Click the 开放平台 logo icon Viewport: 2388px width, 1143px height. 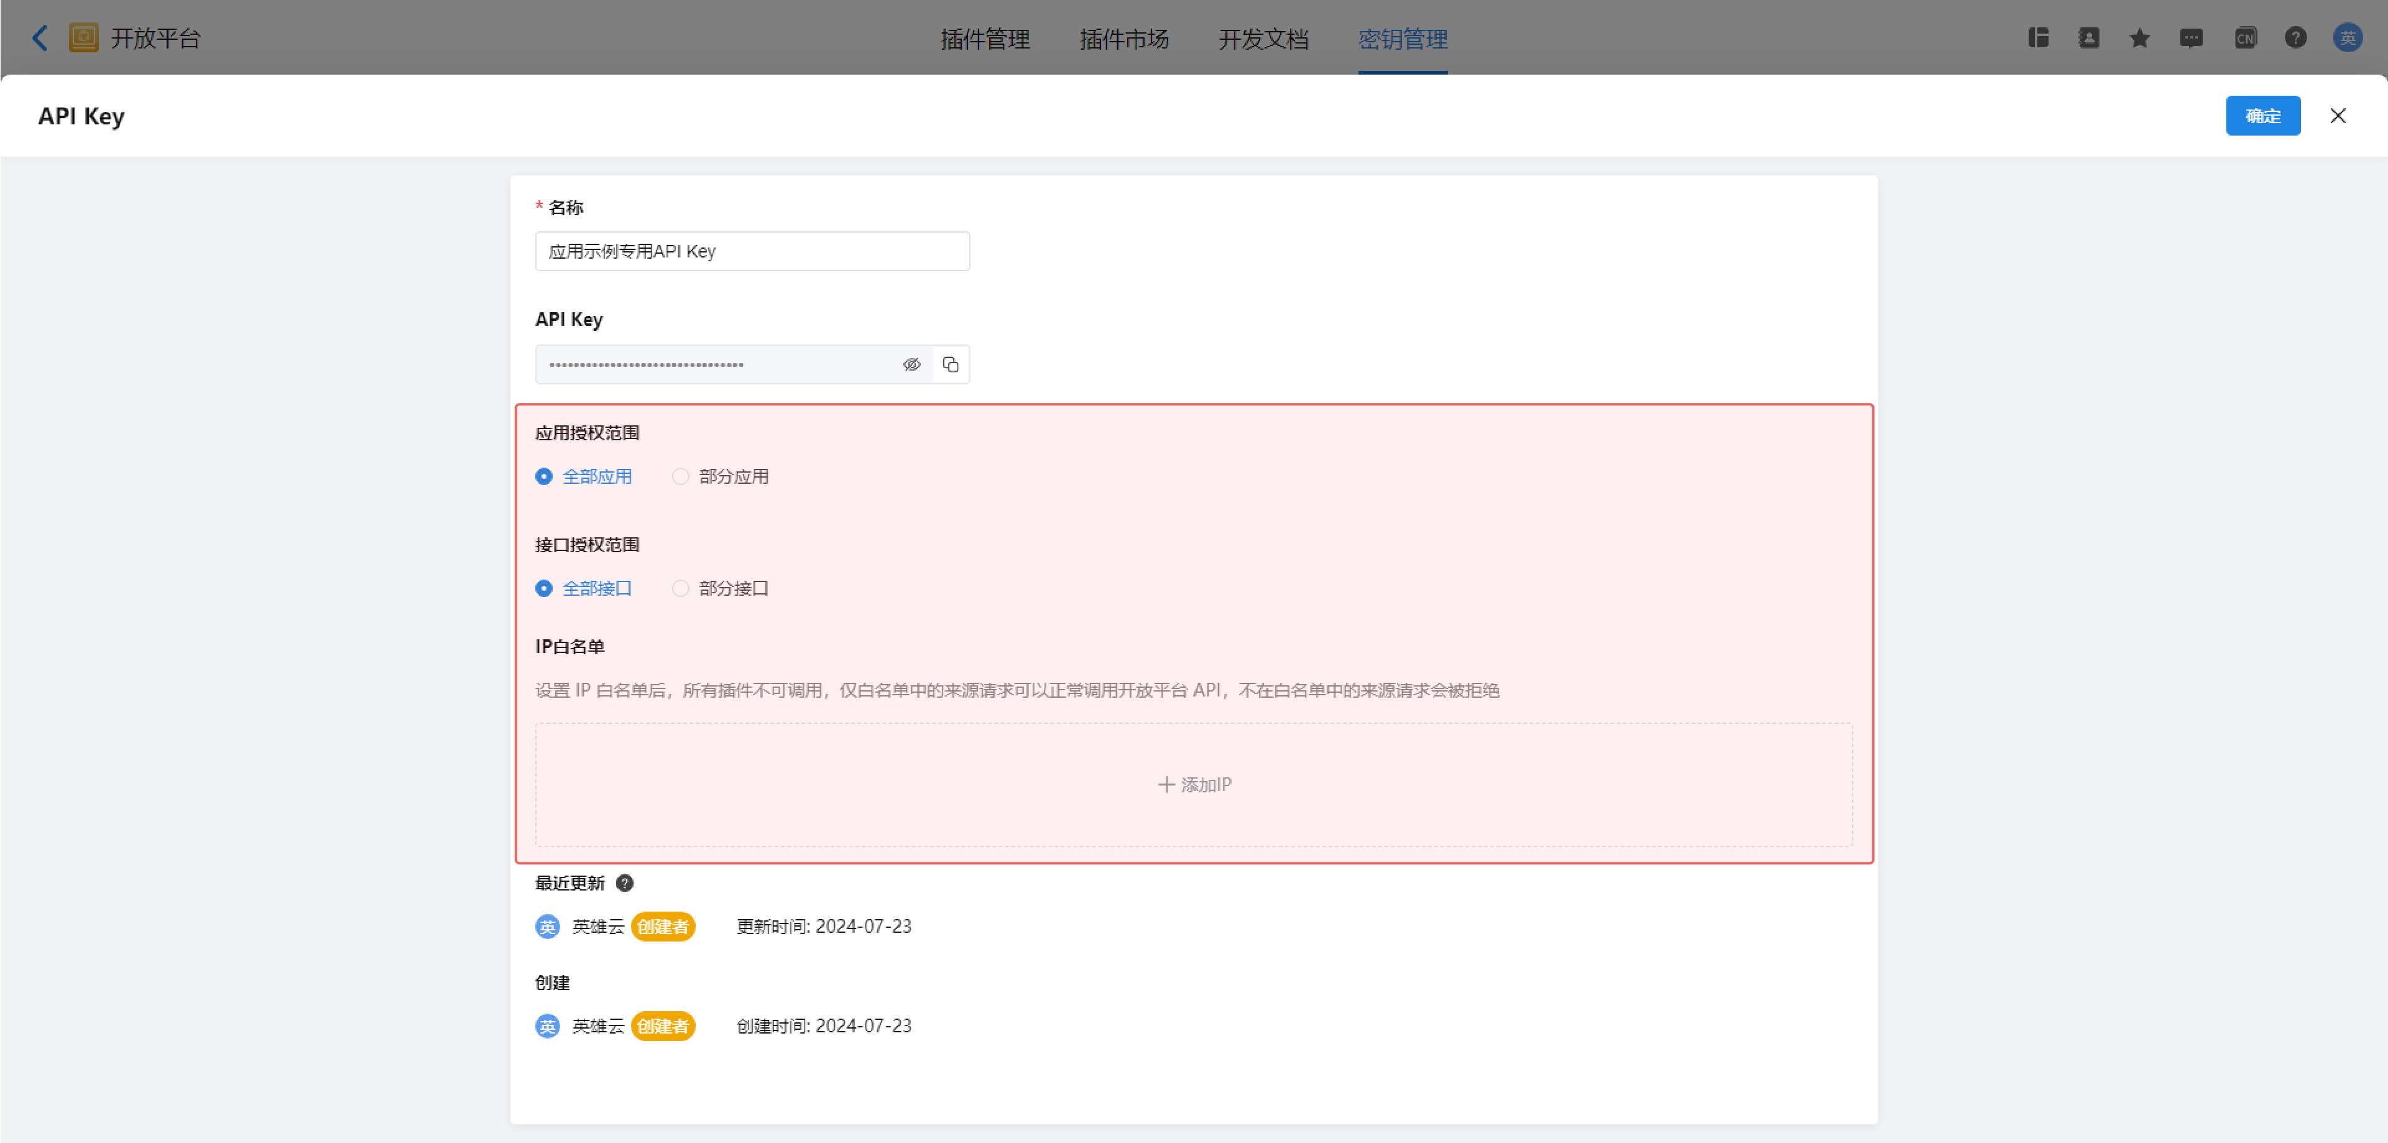click(x=83, y=38)
